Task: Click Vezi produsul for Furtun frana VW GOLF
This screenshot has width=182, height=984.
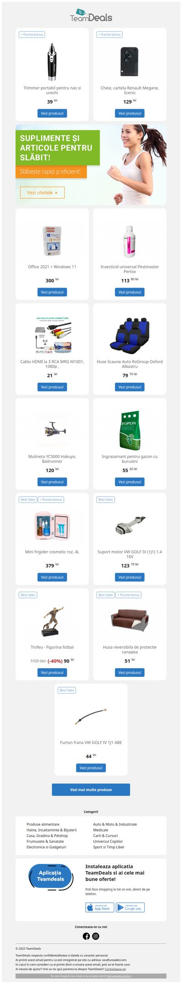Action: pyautogui.click(x=91, y=768)
